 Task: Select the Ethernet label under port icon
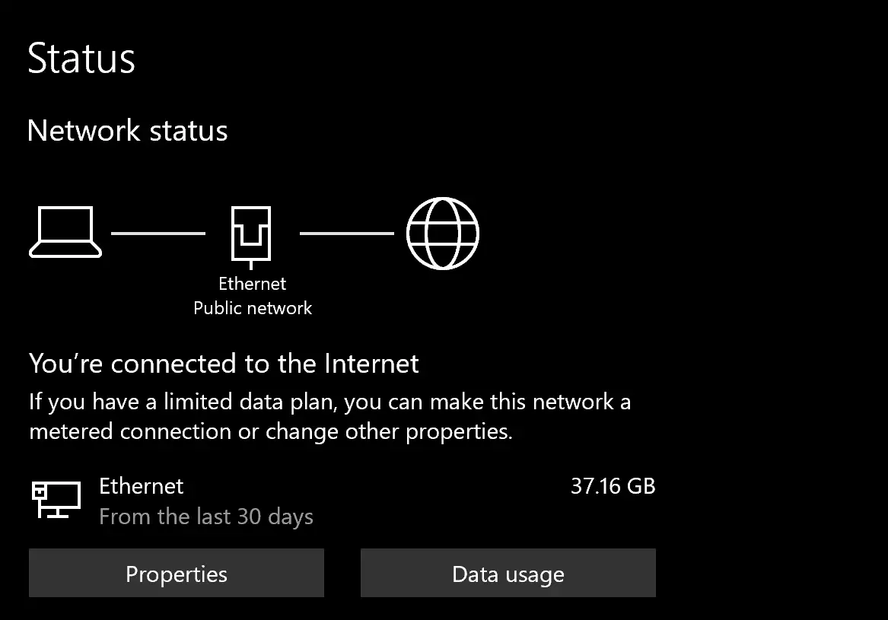(x=252, y=284)
